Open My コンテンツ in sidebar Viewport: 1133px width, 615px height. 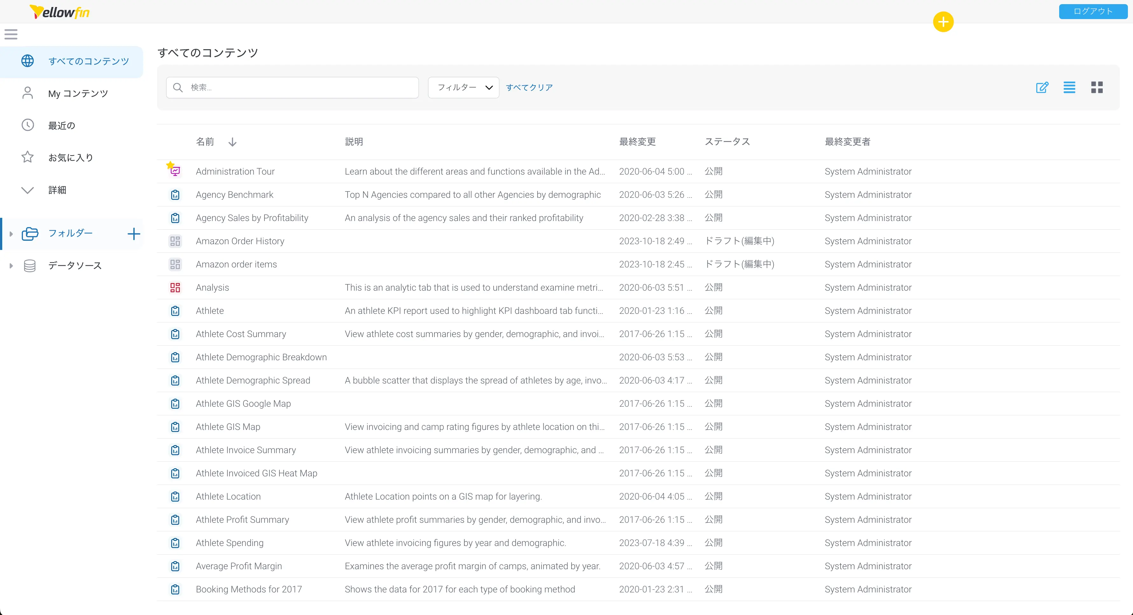click(78, 93)
